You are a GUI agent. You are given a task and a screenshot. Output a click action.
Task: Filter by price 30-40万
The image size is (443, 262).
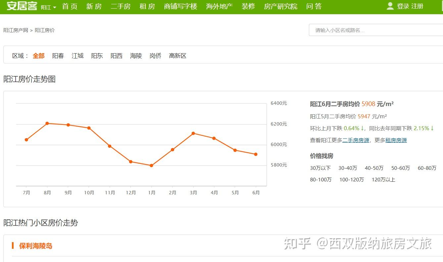point(348,168)
